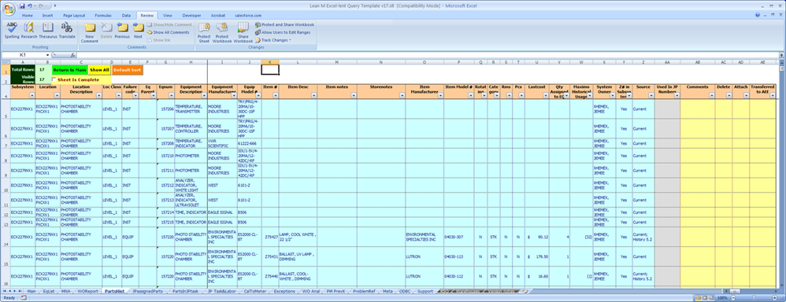Open the salesforce.com ribbon tab
The height and width of the screenshot is (302, 786).
point(247,16)
